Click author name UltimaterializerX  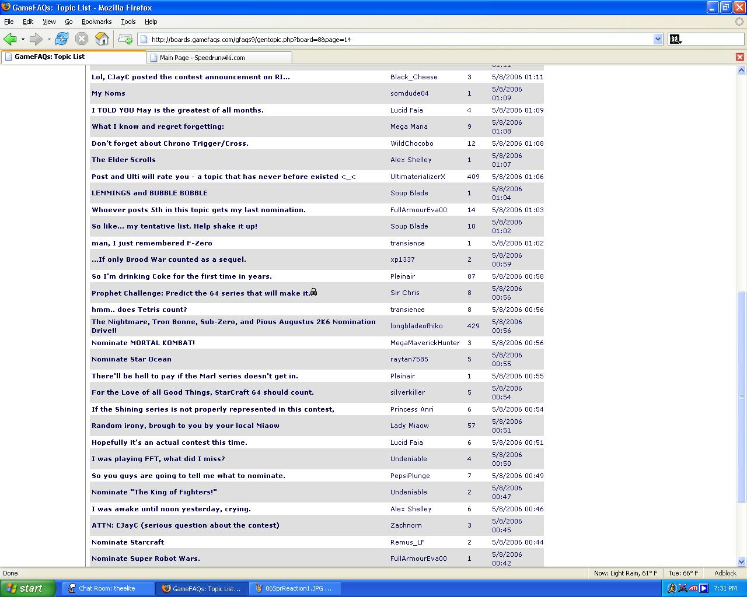pyautogui.click(x=417, y=177)
